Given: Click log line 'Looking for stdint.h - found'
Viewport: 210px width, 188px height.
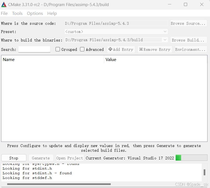Looking at the screenshot, I should [x=37, y=173].
